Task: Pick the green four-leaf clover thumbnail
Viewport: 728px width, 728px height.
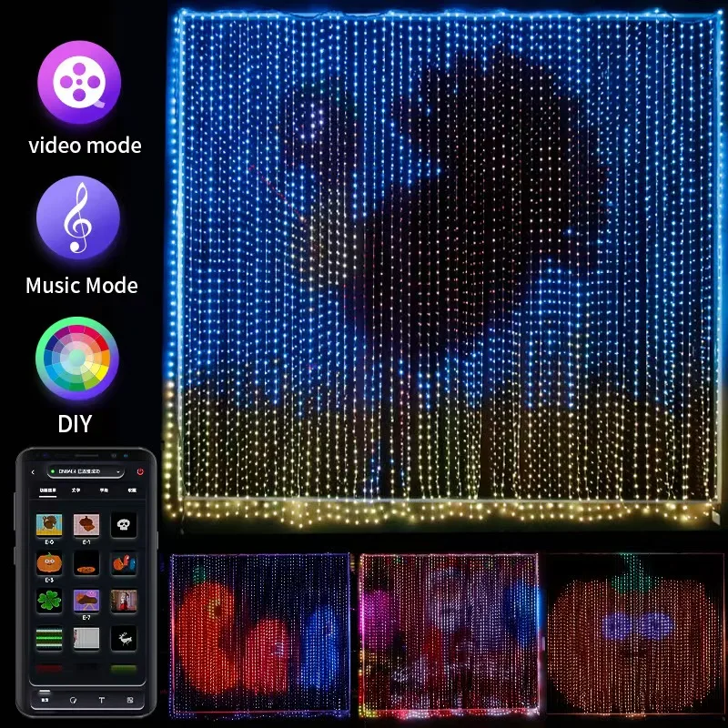Action: [49, 601]
